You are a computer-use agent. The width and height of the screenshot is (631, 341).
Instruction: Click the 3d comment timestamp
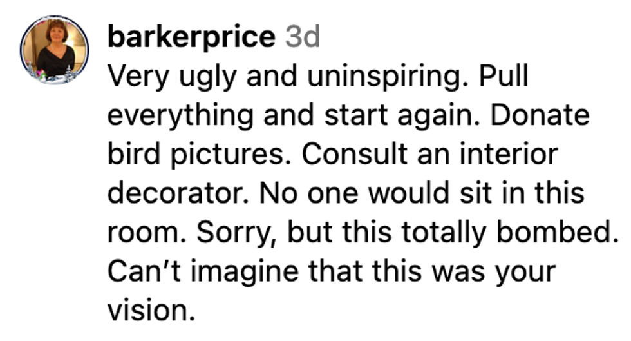pos(302,37)
